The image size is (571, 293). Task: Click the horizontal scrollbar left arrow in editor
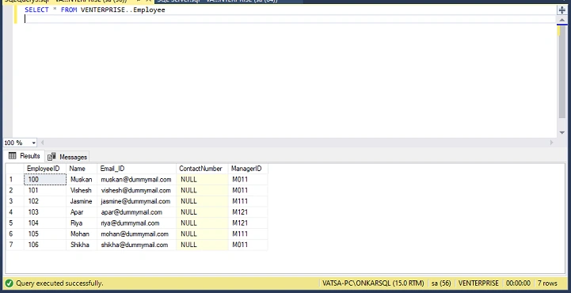point(42,143)
